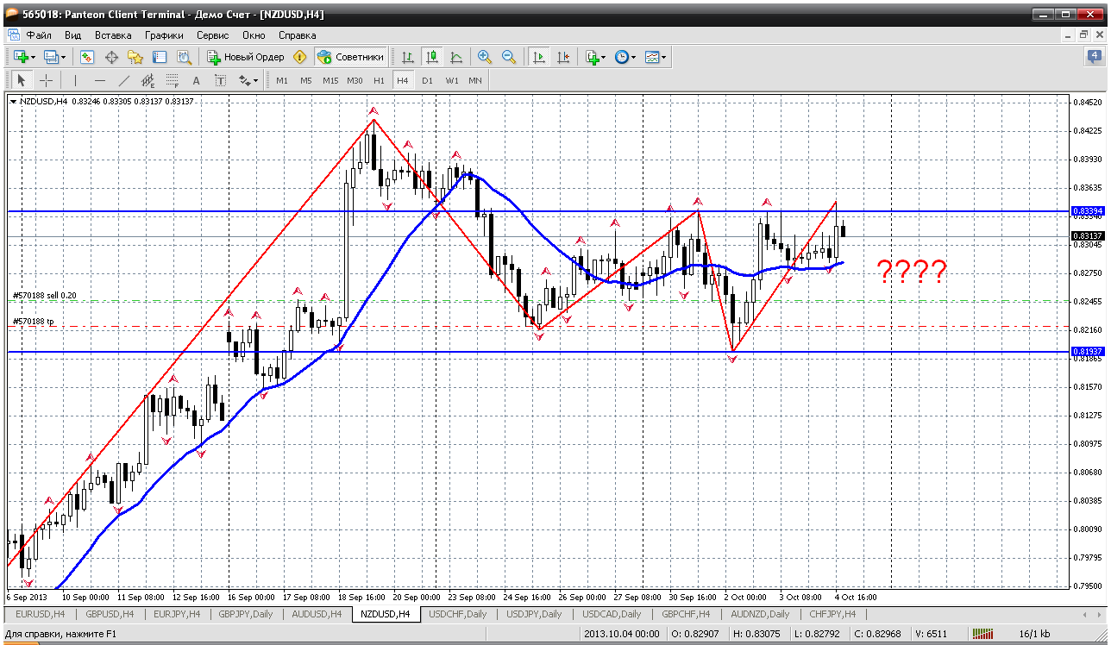Pick the trendline drawing tool
Image resolution: width=1111 pixels, height=645 pixels.
pos(123,80)
